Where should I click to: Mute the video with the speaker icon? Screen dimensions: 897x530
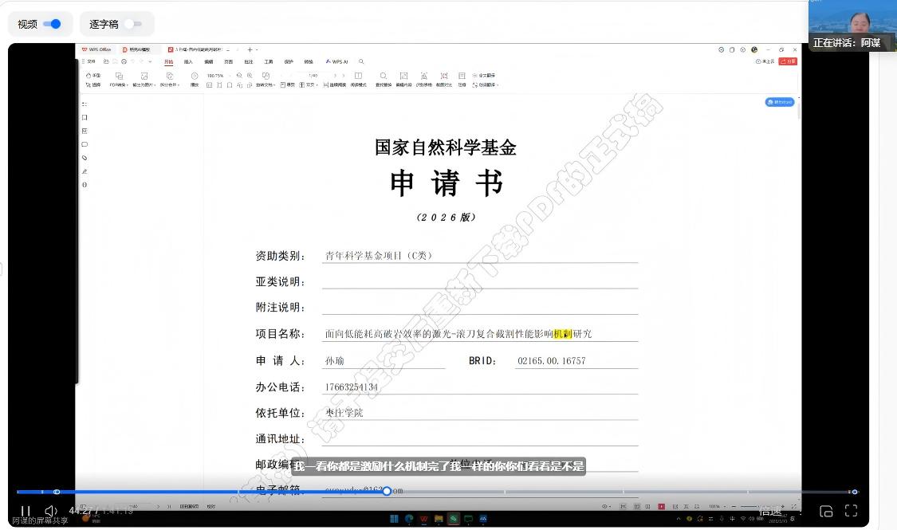pos(50,511)
